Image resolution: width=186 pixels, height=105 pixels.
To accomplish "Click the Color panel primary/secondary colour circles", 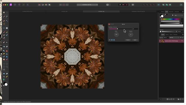I will [x=162, y=15].
